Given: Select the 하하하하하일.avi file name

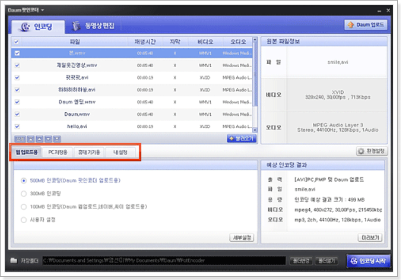Looking at the screenshot, I should (x=77, y=90).
